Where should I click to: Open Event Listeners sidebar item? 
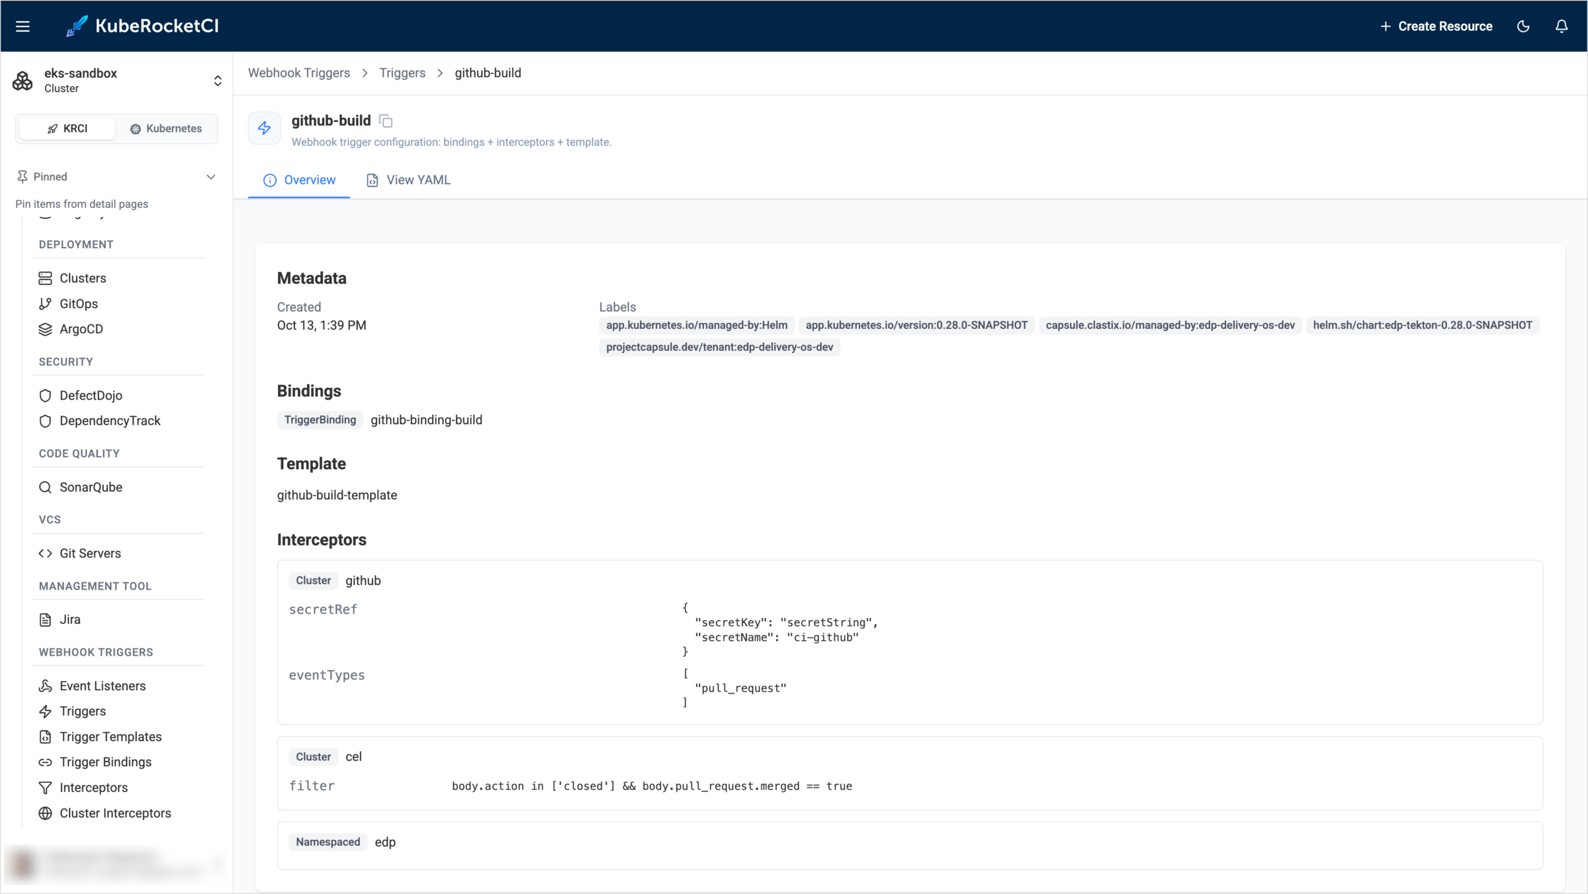tap(103, 686)
